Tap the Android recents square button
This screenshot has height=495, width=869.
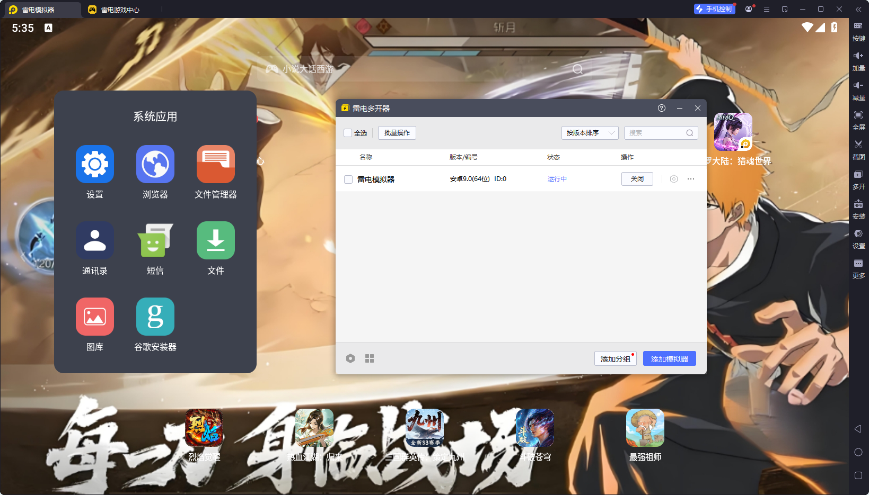click(858, 475)
